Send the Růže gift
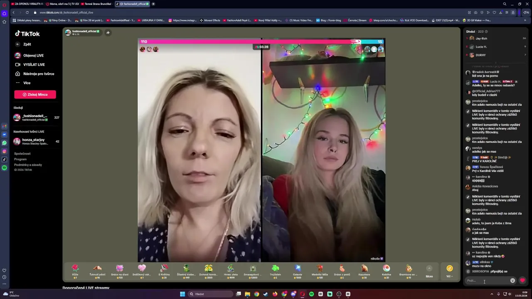The image size is (532, 299). point(75,271)
